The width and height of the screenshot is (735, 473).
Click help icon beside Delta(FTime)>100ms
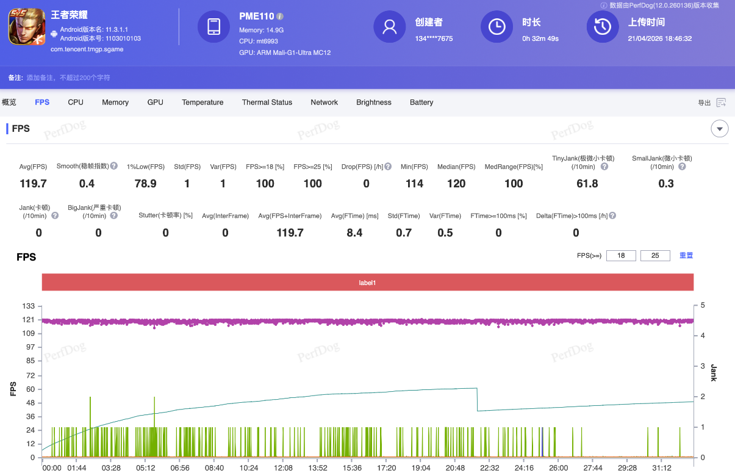612,215
